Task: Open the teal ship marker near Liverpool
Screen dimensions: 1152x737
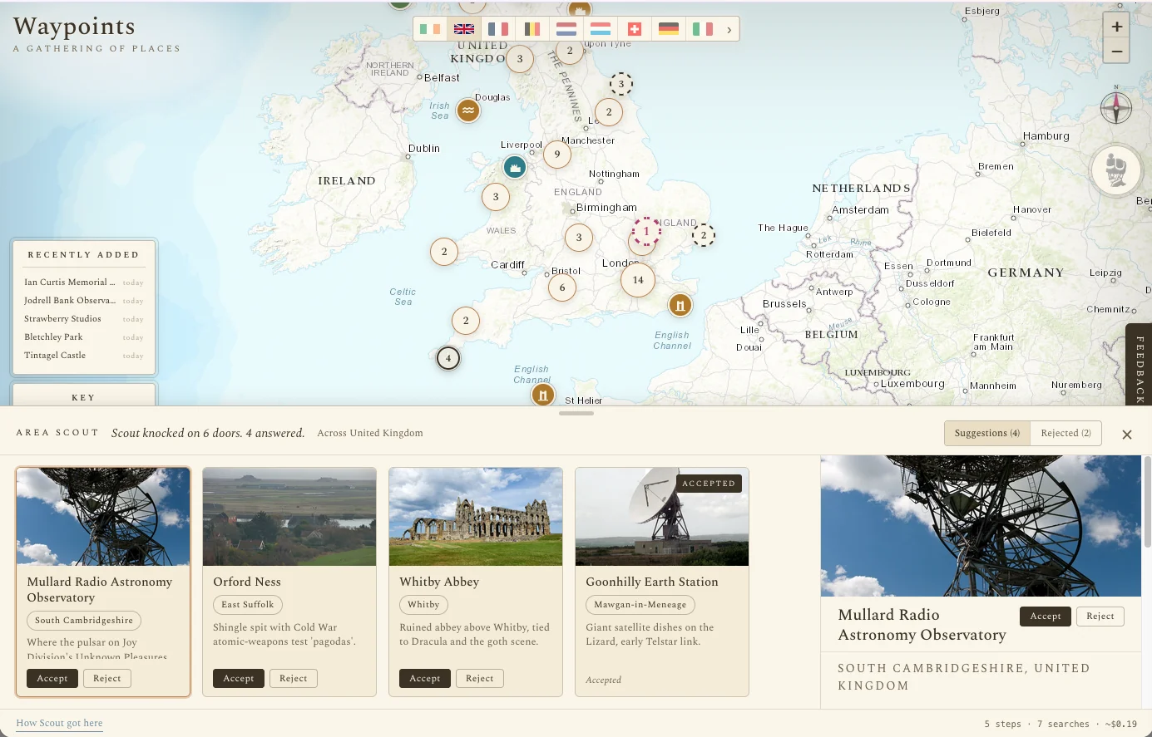Action: [515, 167]
